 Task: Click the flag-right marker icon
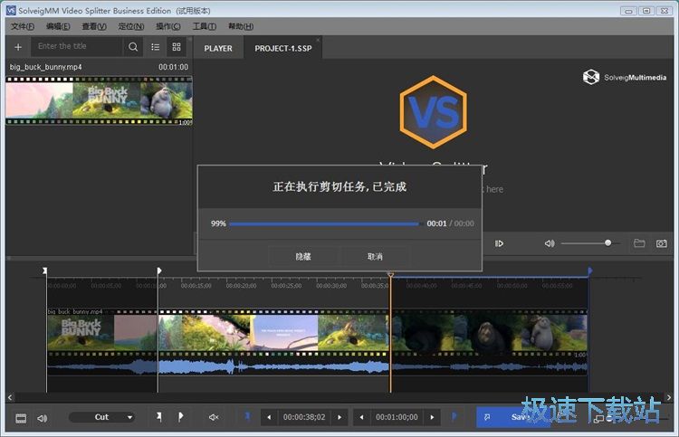[x=180, y=417]
